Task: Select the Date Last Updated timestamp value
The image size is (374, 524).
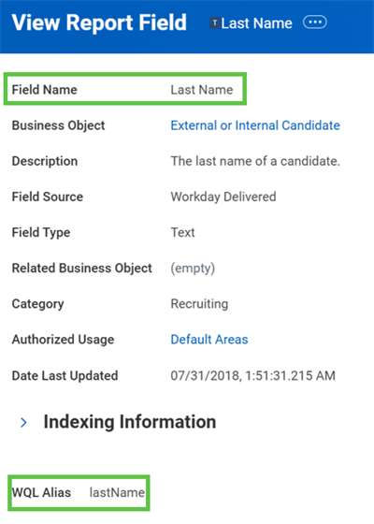Action: (x=252, y=375)
